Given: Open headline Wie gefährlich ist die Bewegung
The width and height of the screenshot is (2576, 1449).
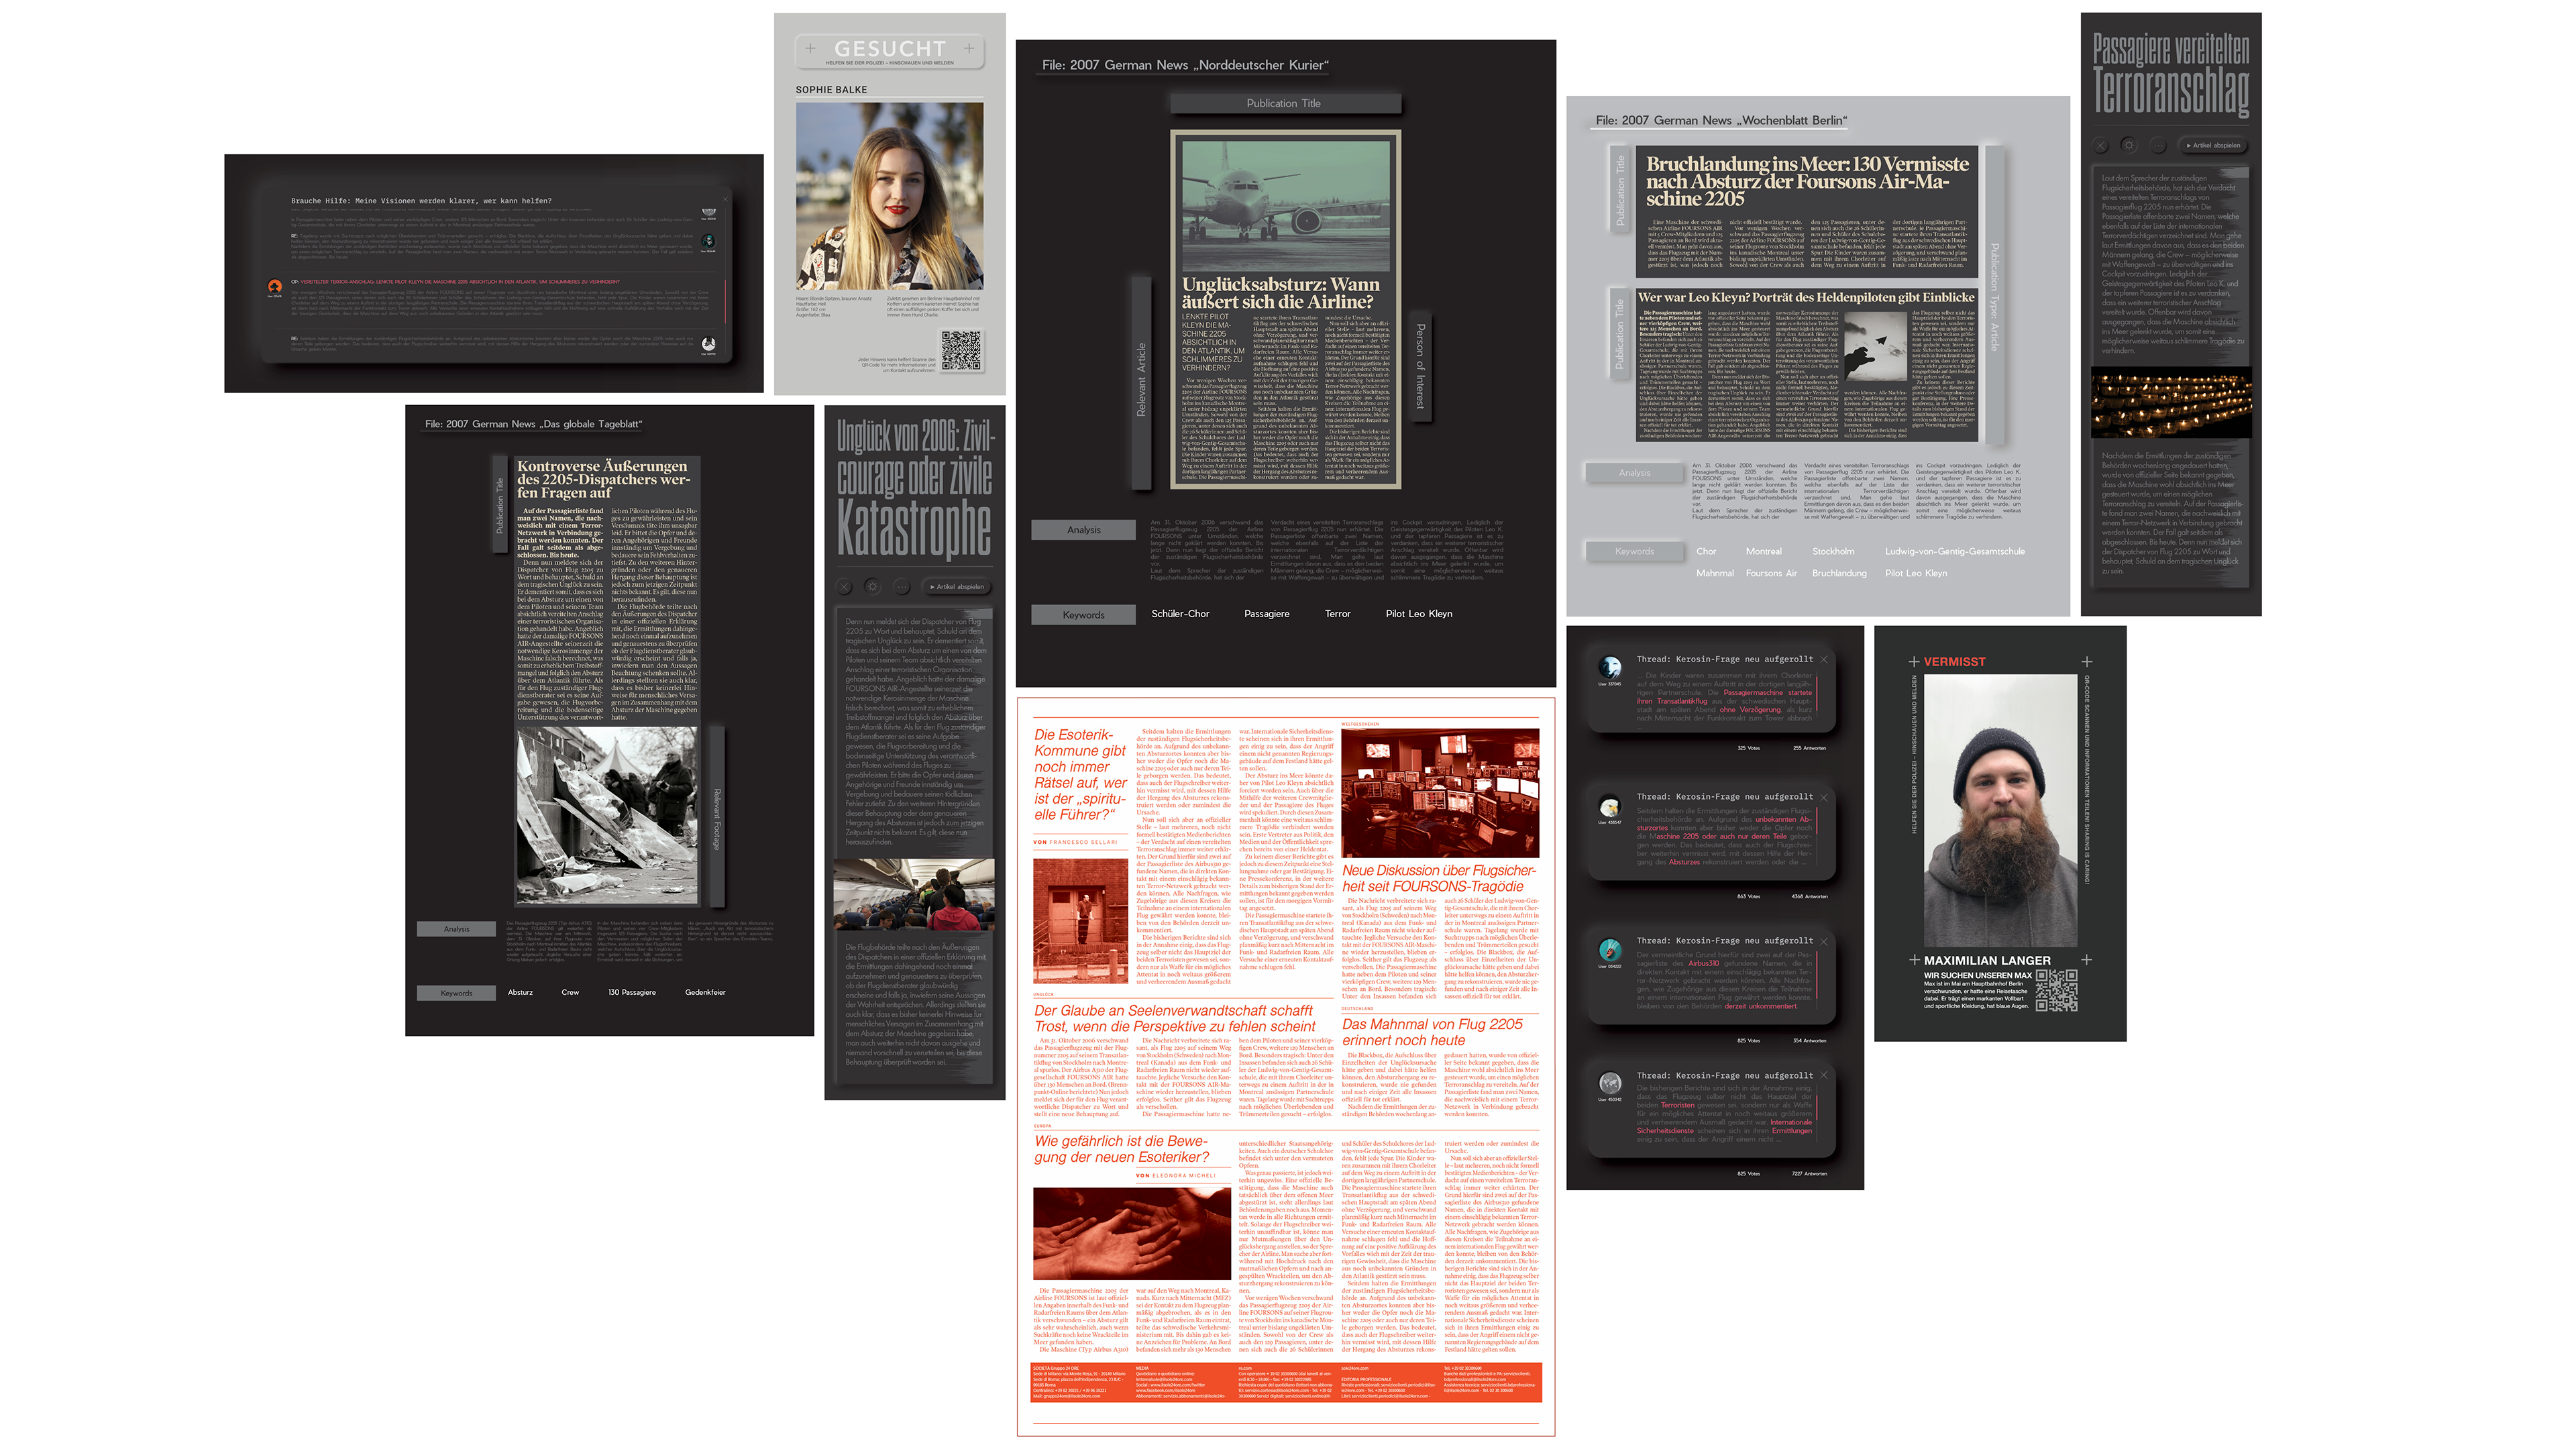Looking at the screenshot, I should click(x=1121, y=1150).
